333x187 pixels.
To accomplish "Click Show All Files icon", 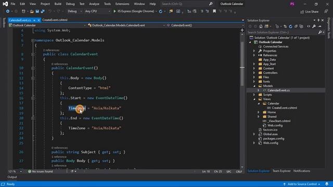I will (301, 26).
